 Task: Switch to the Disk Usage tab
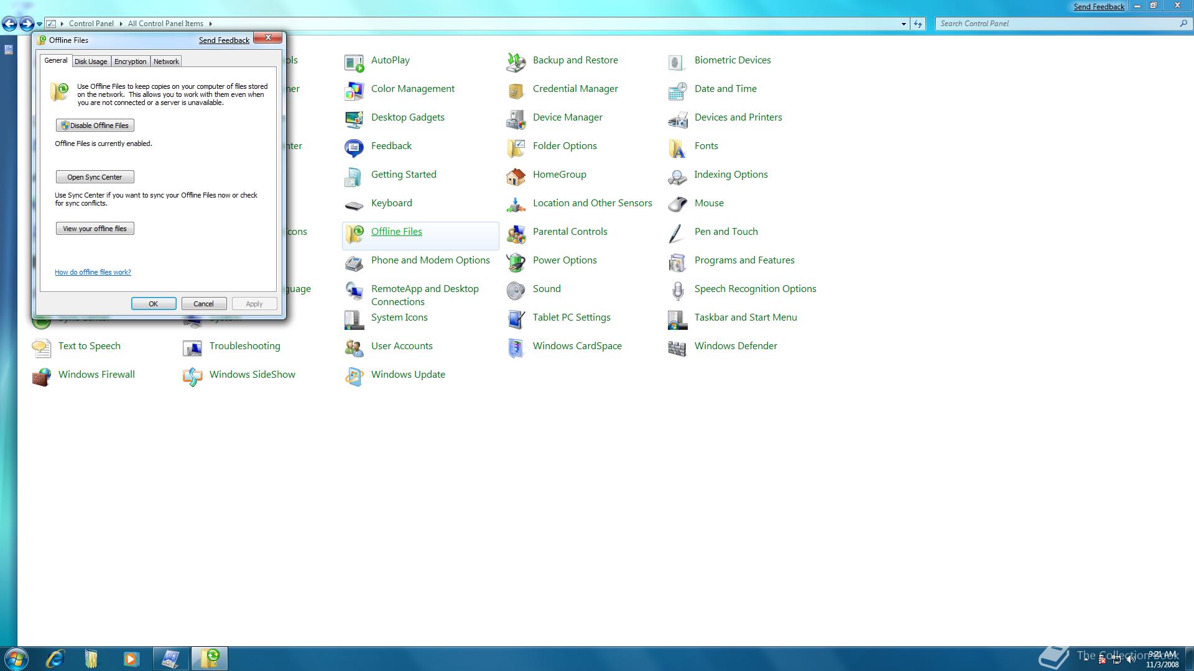(91, 62)
